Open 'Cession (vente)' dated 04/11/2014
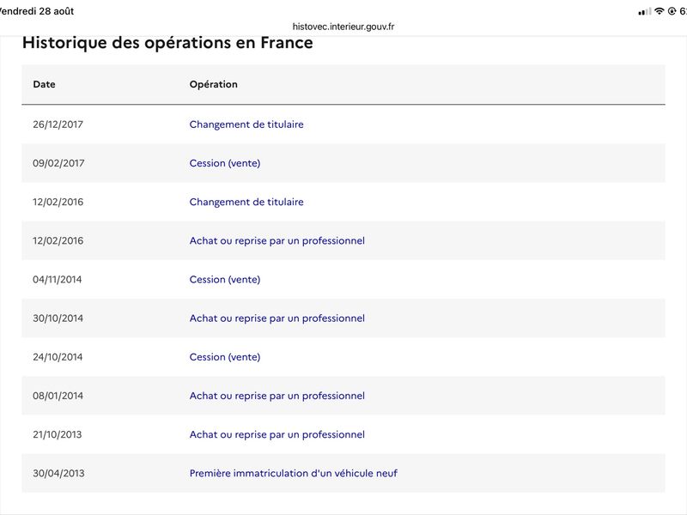 [x=225, y=280]
